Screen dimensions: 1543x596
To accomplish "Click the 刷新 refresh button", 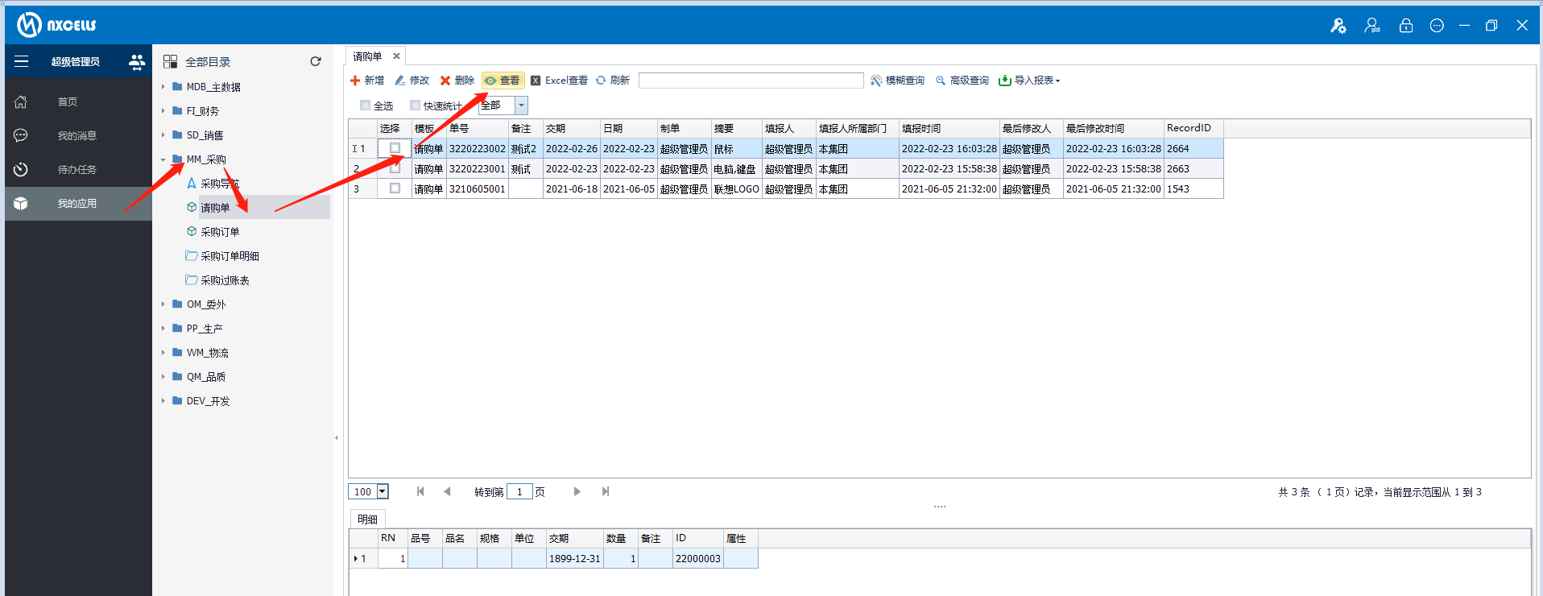I will [x=612, y=81].
